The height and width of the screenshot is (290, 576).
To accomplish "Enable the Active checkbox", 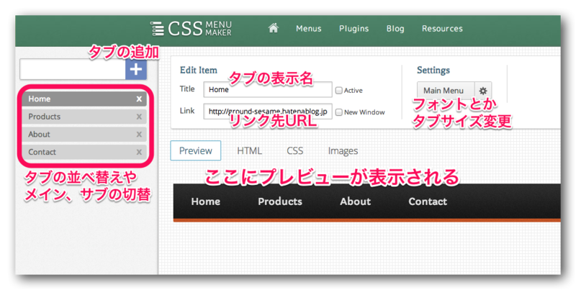I will pos(338,90).
